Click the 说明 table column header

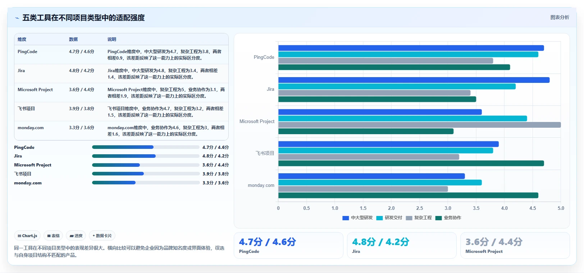click(x=112, y=39)
